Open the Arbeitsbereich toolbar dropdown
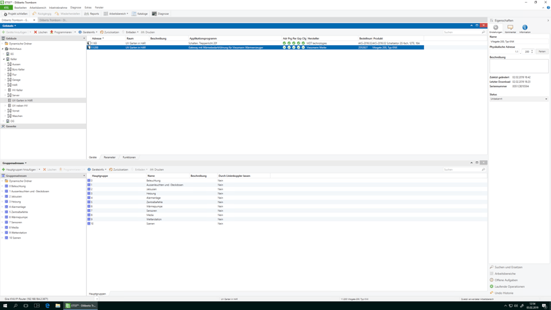 tap(116, 13)
